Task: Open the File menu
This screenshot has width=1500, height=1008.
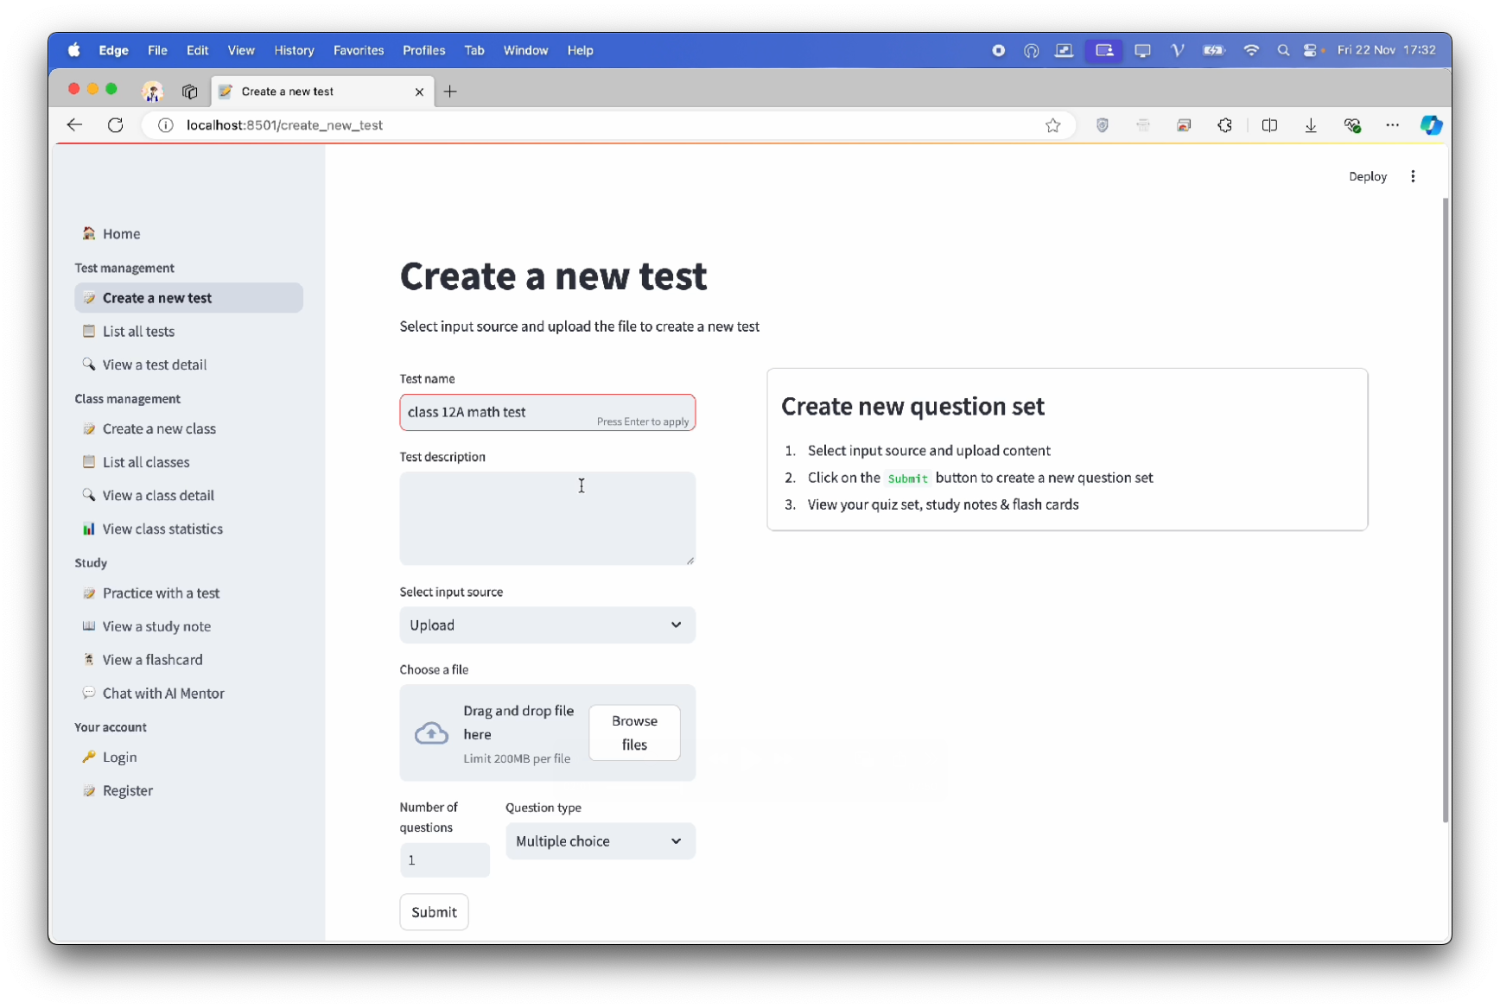Action: [157, 50]
